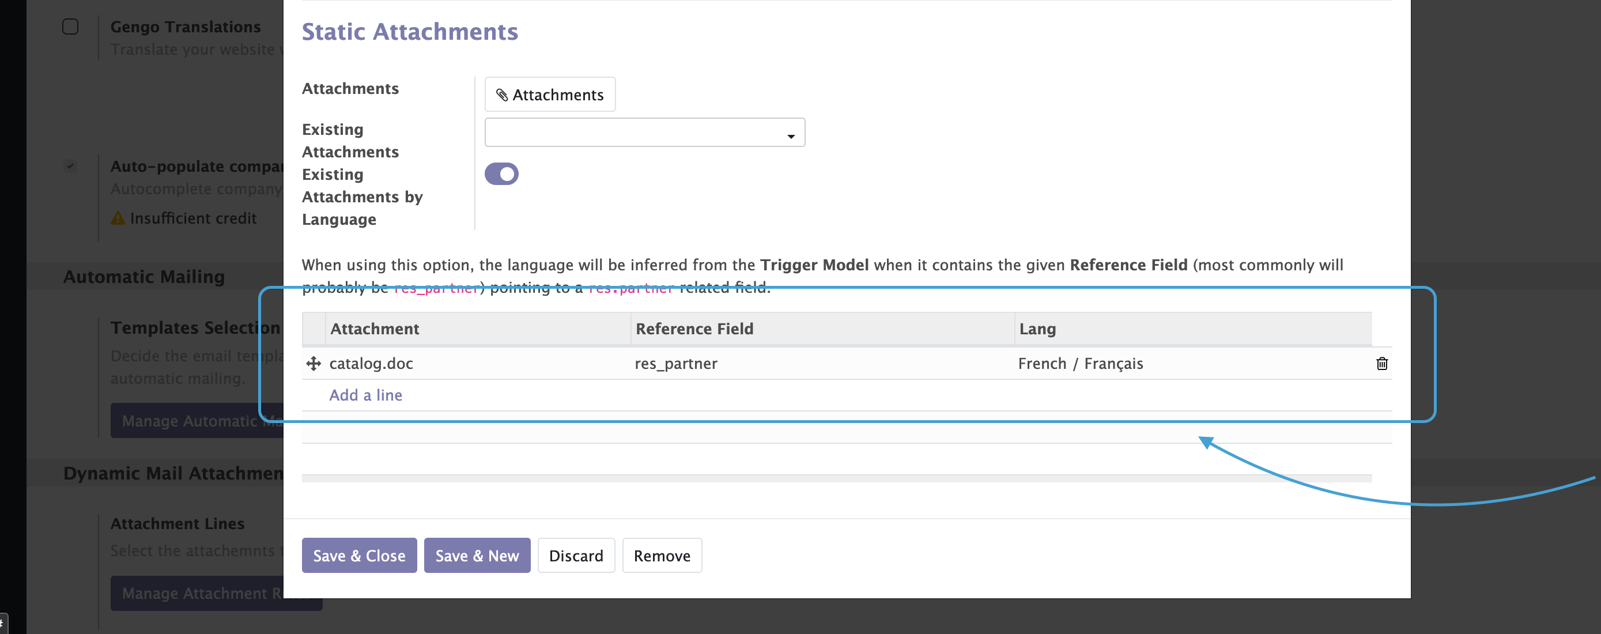The width and height of the screenshot is (1601, 634).
Task: Open the Existing Attachments dropdown arrow
Action: [x=791, y=136]
